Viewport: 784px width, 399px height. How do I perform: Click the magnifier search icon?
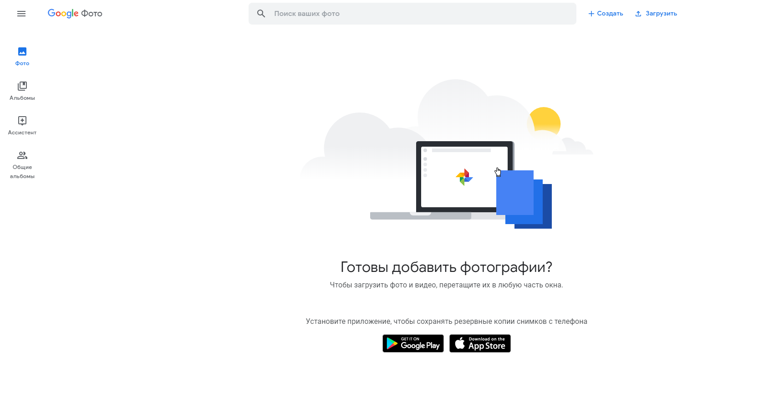tap(261, 14)
